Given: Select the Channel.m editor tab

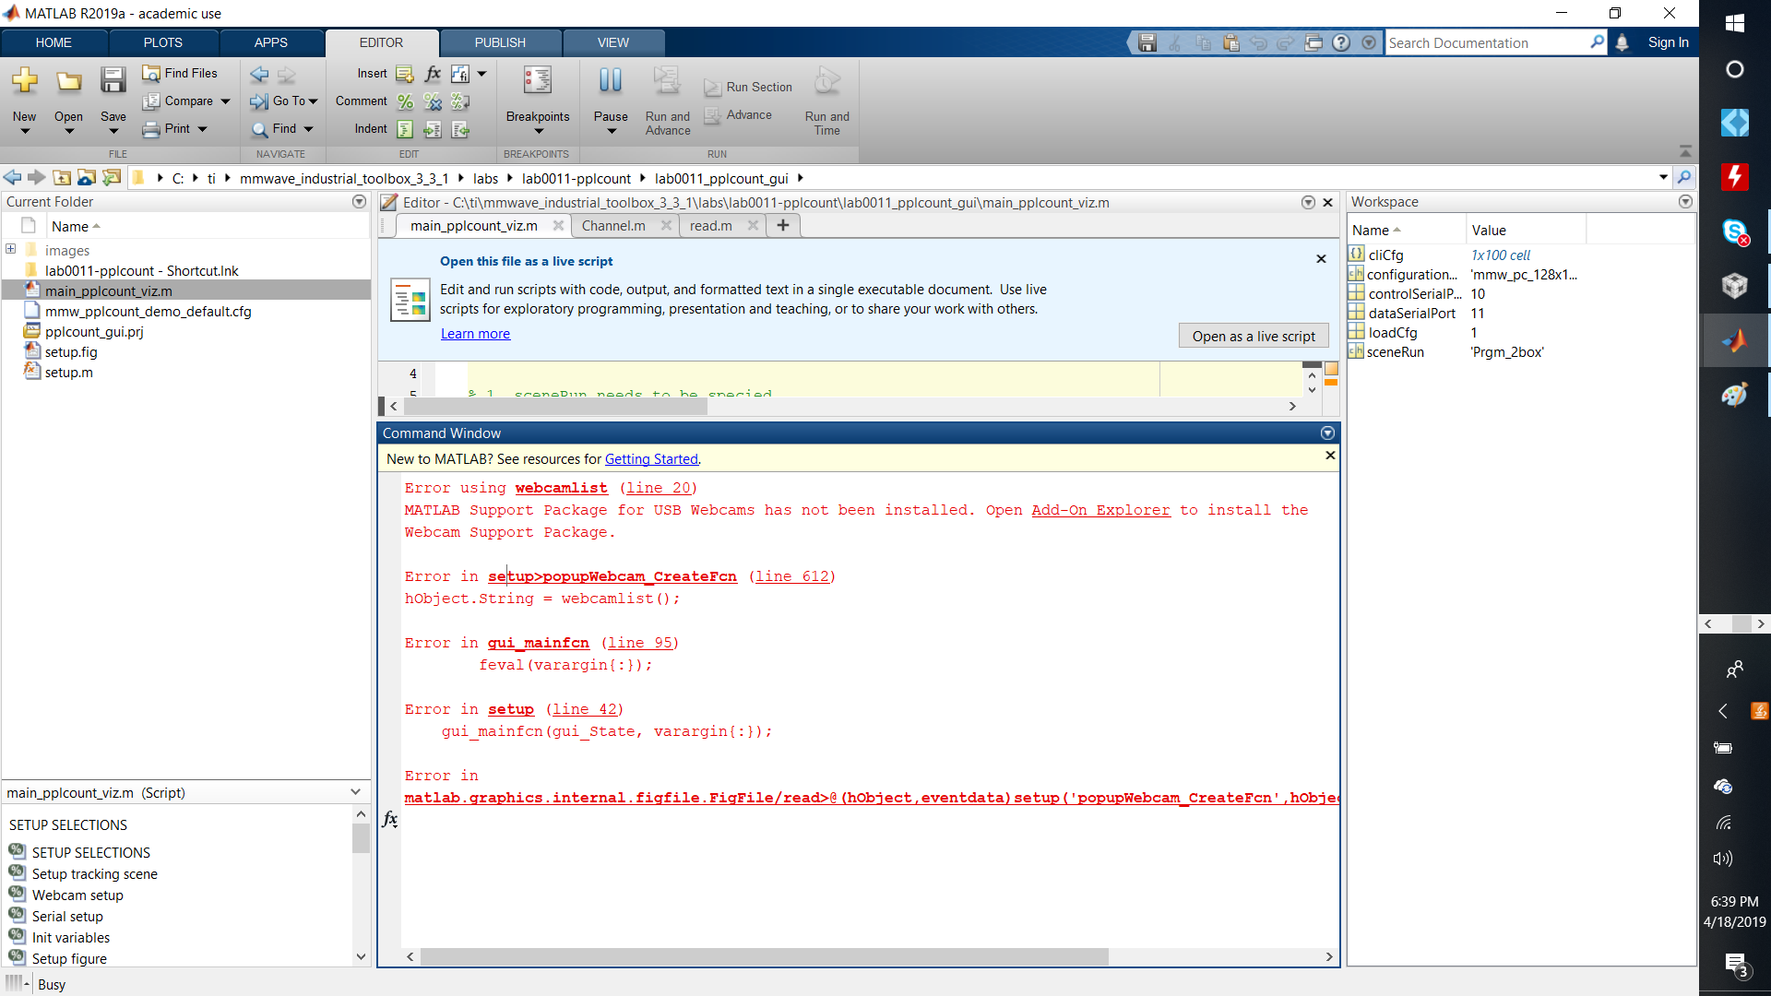Looking at the screenshot, I should tap(613, 226).
